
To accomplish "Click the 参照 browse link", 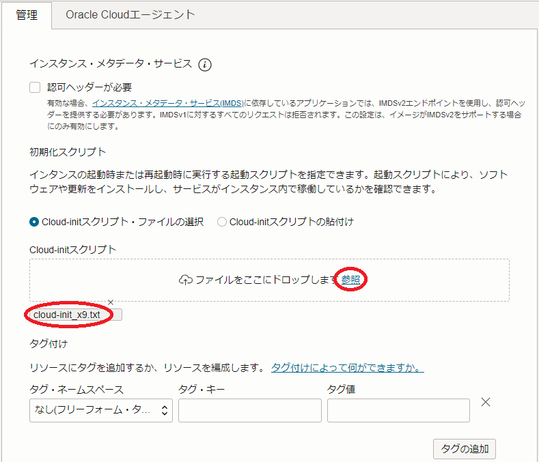I will coord(351,280).
